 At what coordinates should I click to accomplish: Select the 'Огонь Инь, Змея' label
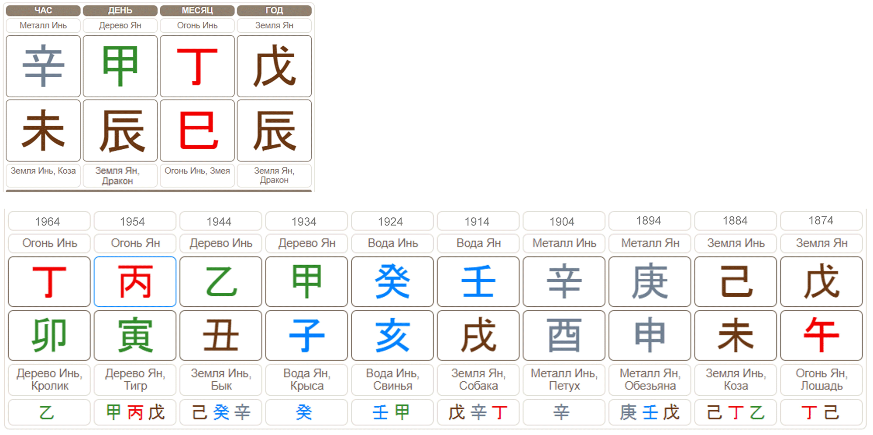click(x=197, y=171)
